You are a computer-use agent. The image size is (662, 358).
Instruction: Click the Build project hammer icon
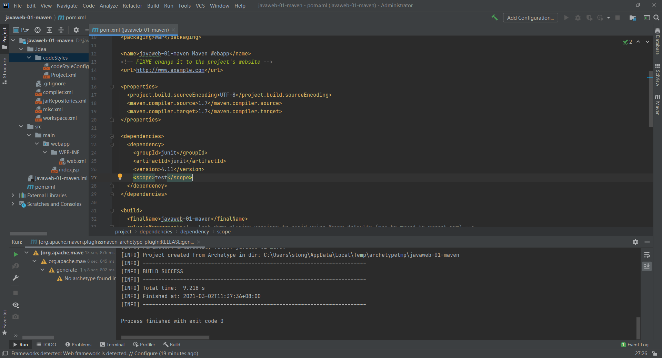pyautogui.click(x=494, y=18)
